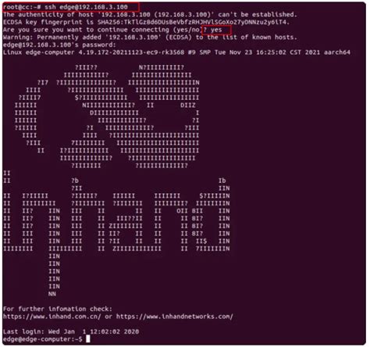Click the ssh edge@192.168.3.100 command line
This screenshot has width=370, height=347.
point(66,7)
